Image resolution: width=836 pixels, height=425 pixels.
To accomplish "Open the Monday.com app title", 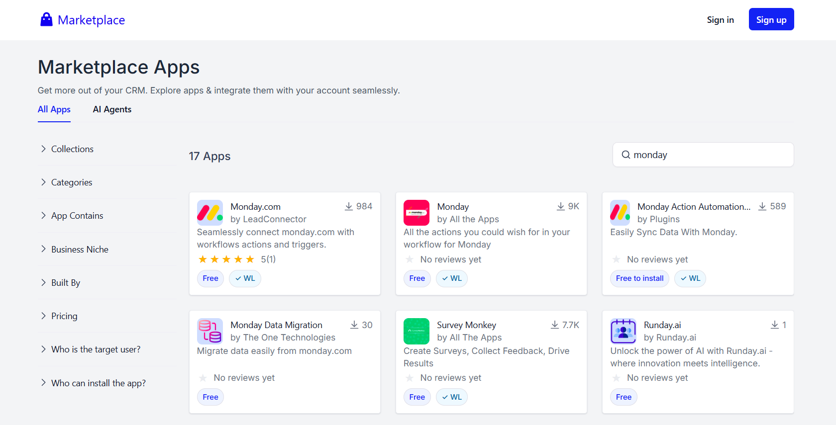I will [x=255, y=207].
